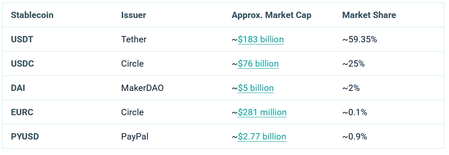Open the $2.77 billion PYUSD link

pyautogui.click(x=262, y=137)
